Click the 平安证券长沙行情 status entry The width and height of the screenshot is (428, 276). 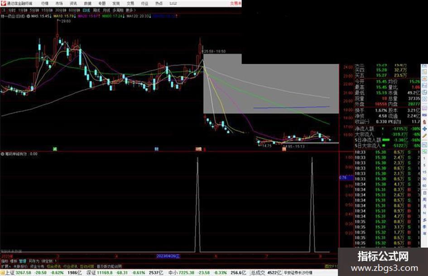[x=298, y=273]
